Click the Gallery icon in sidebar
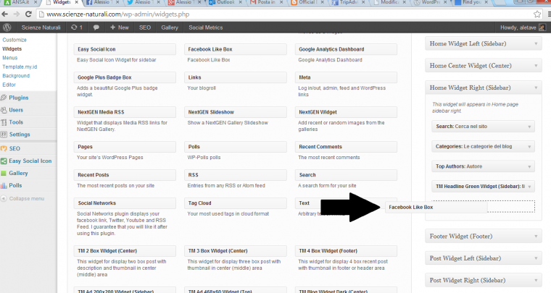The height and width of the screenshot is (293, 551). click(x=4, y=173)
